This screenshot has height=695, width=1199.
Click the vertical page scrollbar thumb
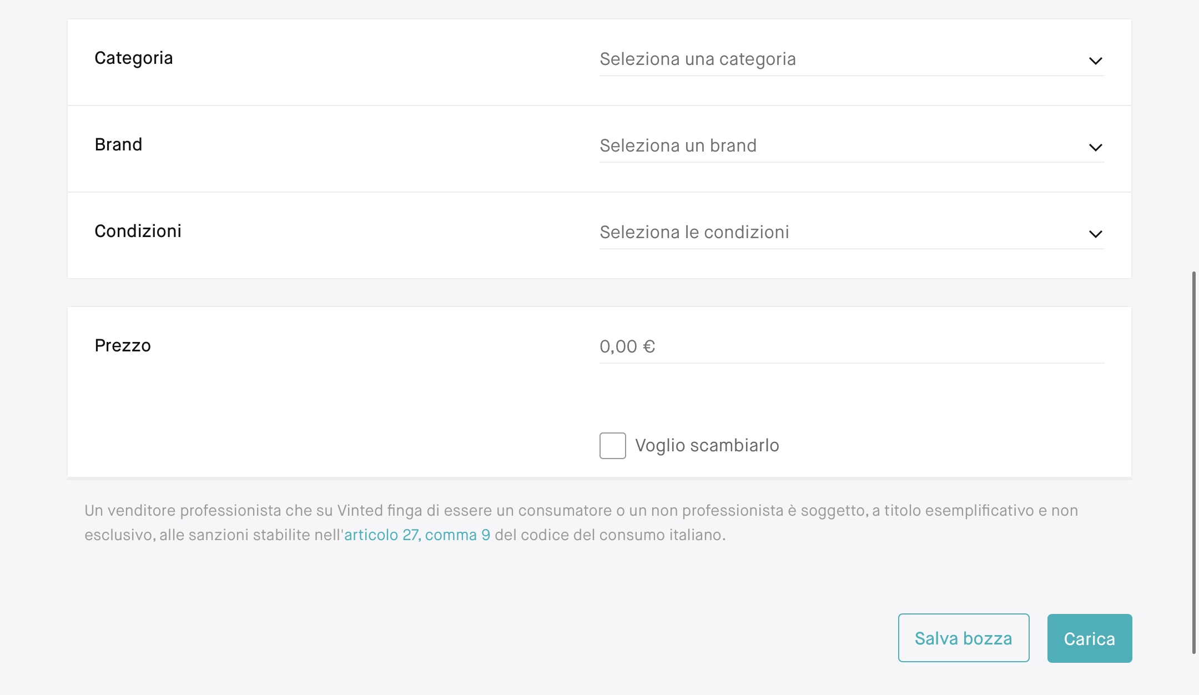(x=1195, y=462)
